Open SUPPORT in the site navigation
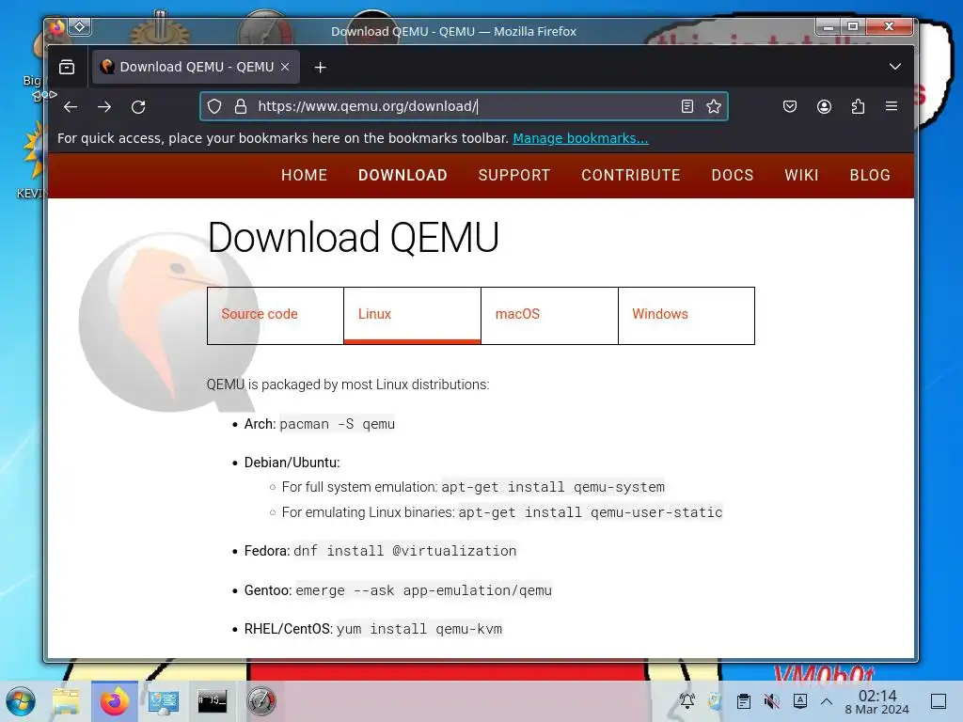 [514, 175]
